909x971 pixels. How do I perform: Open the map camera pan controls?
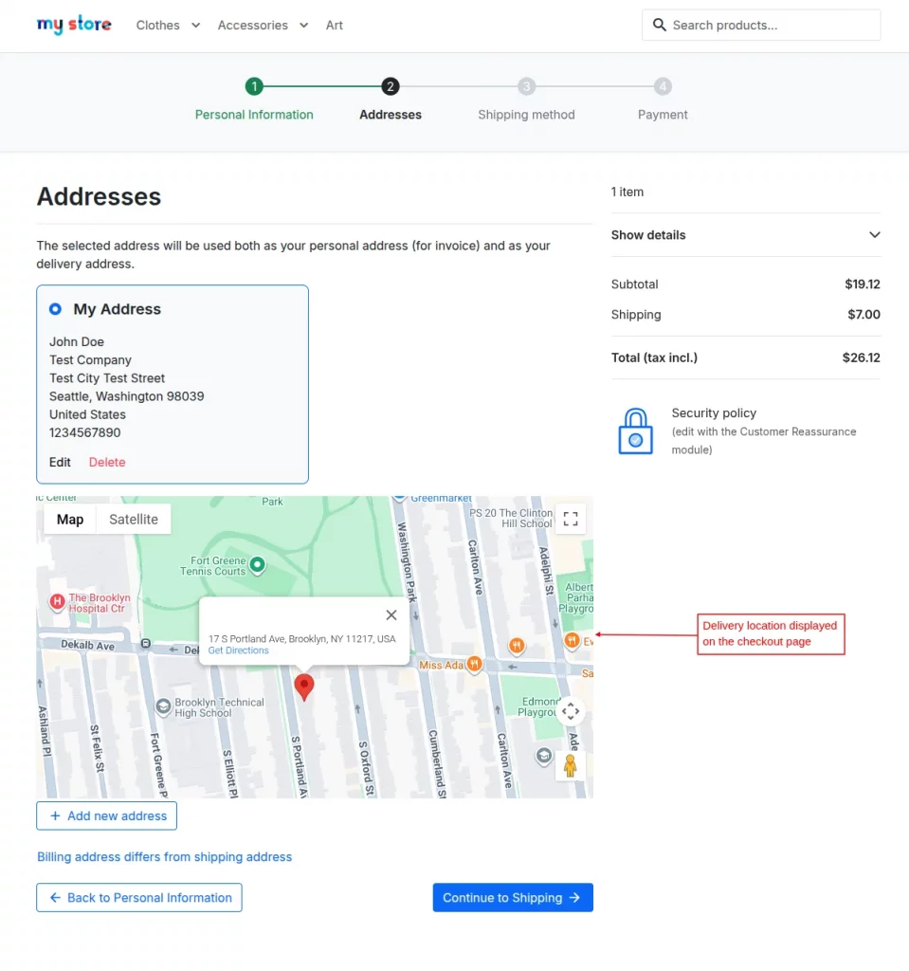(571, 711)
